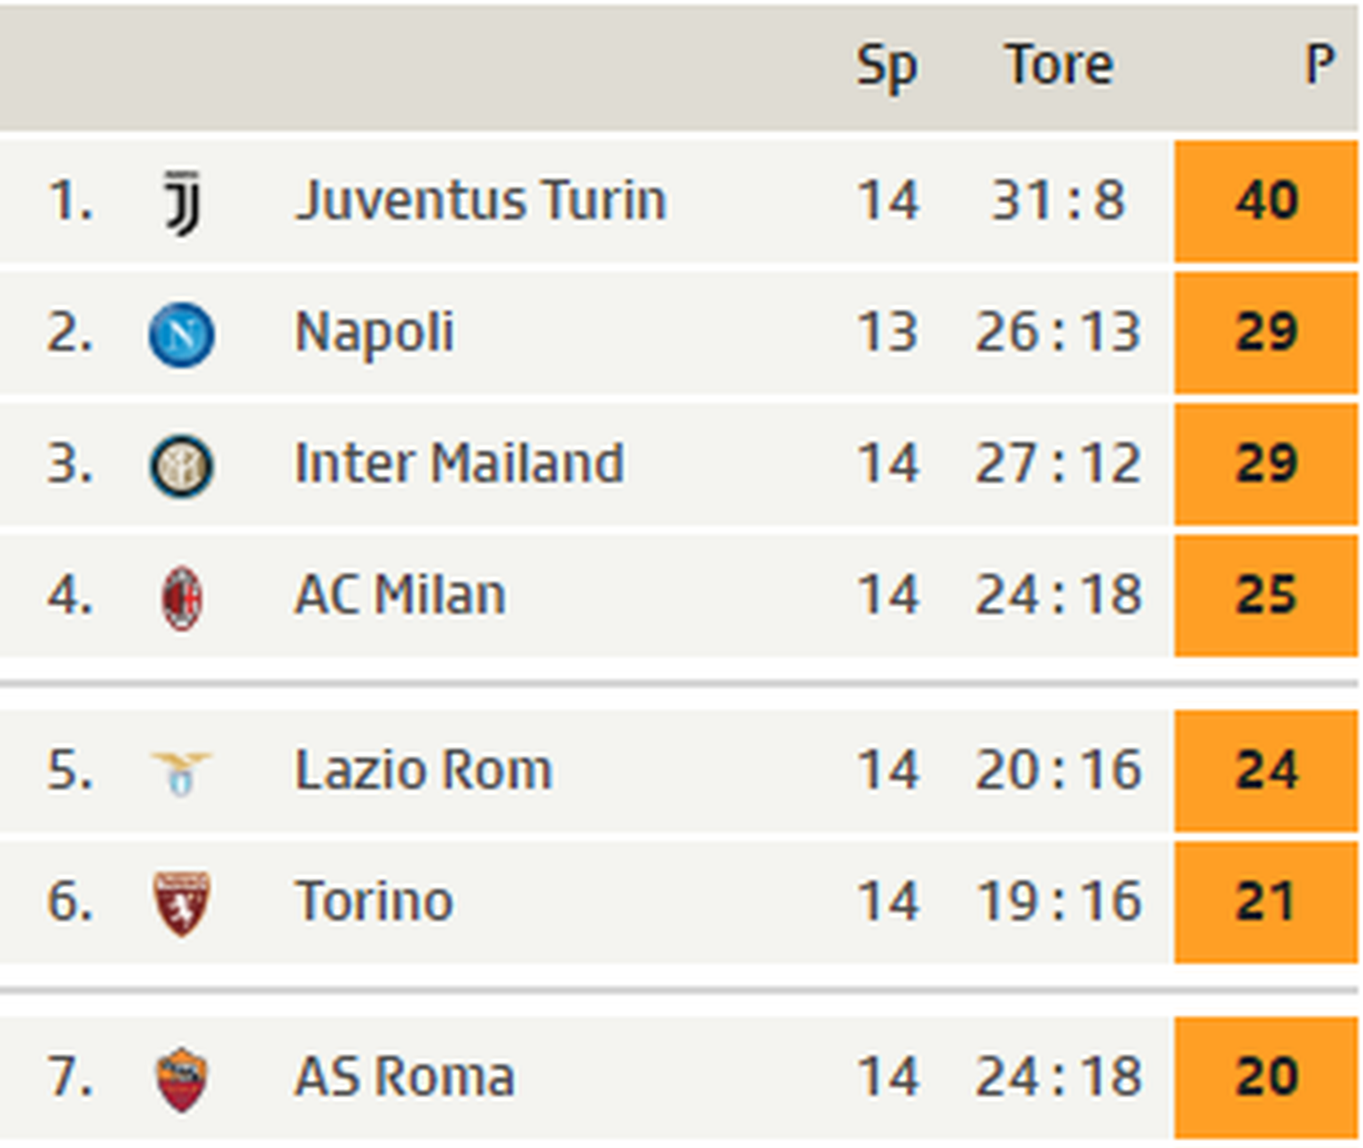Image resolution: width=1363 pixels, height=1148 pixels.
Task: Open the Napoli team link
Action: [x=374, y=332]
